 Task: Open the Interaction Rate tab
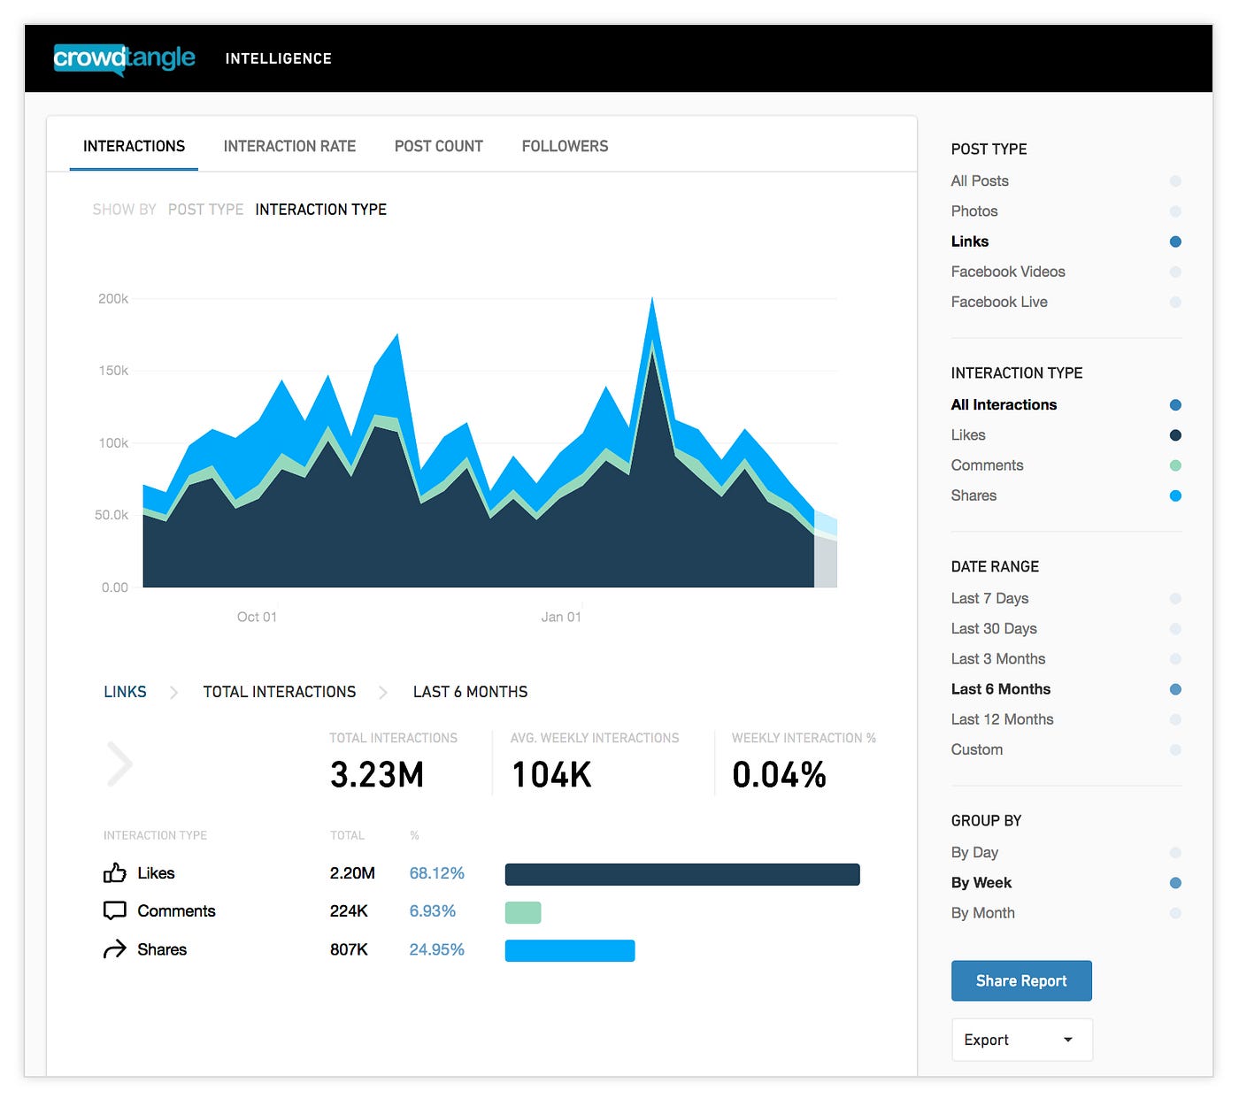point(289,146)
